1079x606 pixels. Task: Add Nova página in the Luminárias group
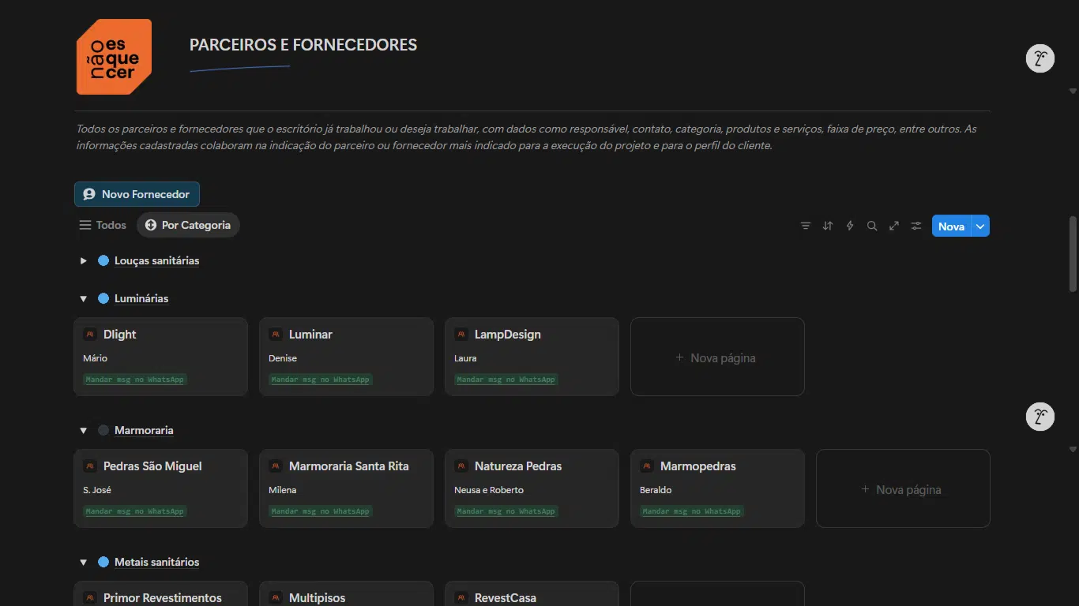(717, 357)
